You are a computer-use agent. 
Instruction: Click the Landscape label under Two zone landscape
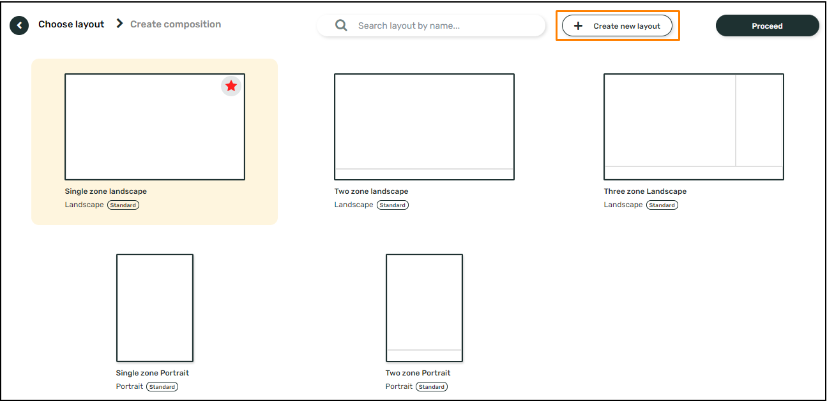353,205
